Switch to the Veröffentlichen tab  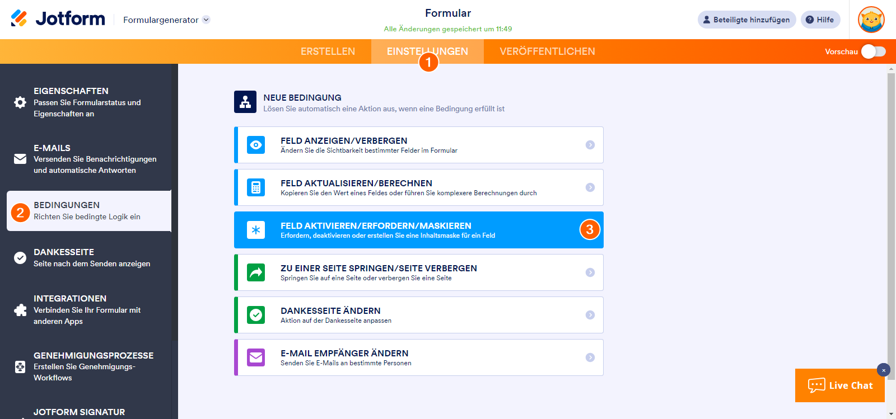pos(547,51)
